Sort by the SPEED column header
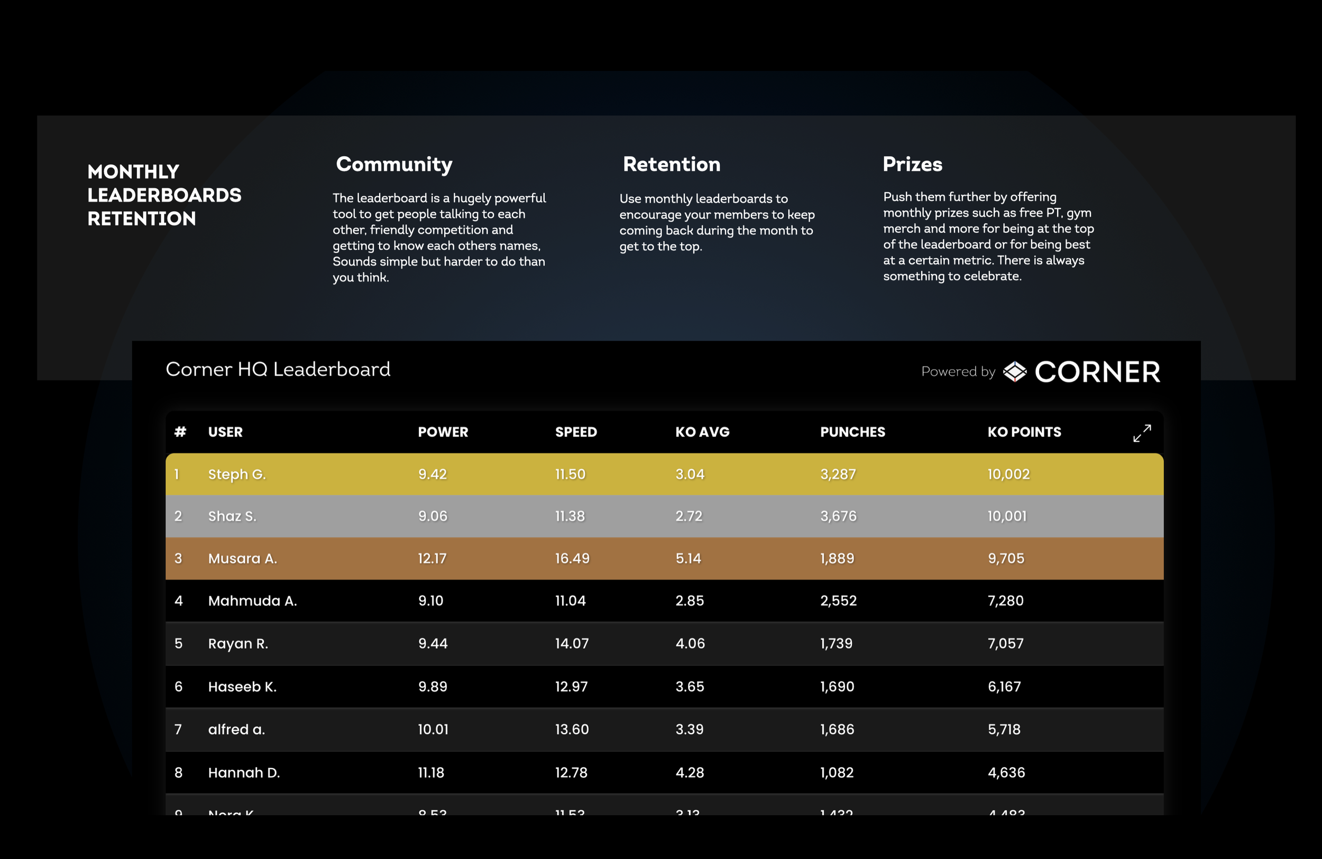Viewport: 1322px width, 859px height. (576, 432)
